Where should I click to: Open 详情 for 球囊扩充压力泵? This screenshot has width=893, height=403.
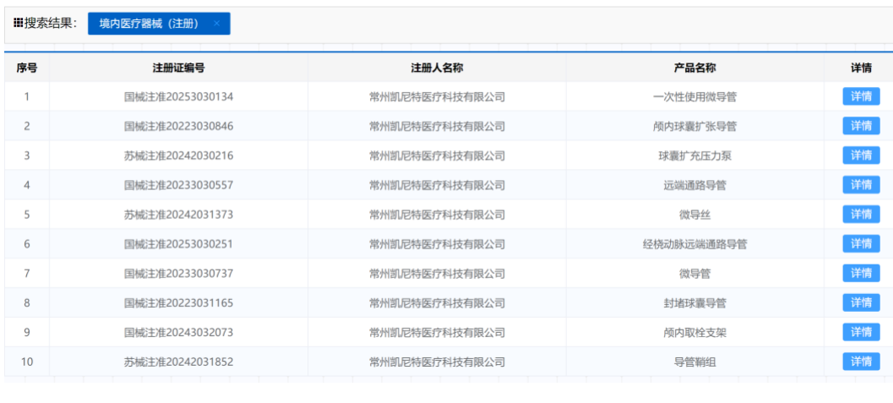tap(861, 155)
